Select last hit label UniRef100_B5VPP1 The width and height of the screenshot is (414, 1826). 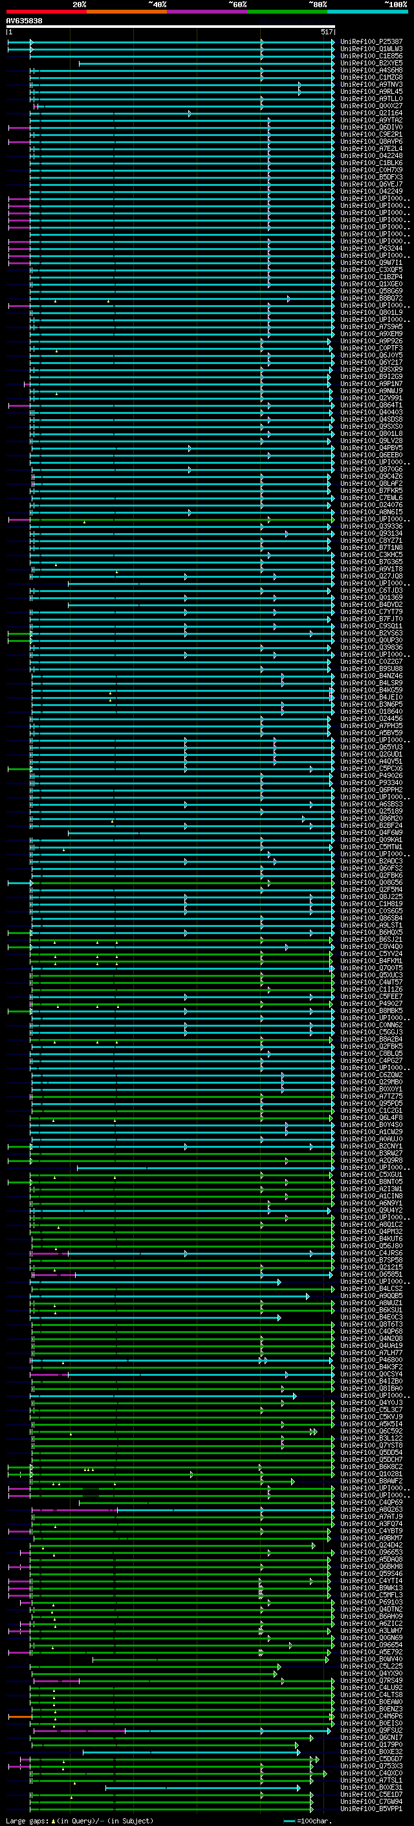[371, 1809]
